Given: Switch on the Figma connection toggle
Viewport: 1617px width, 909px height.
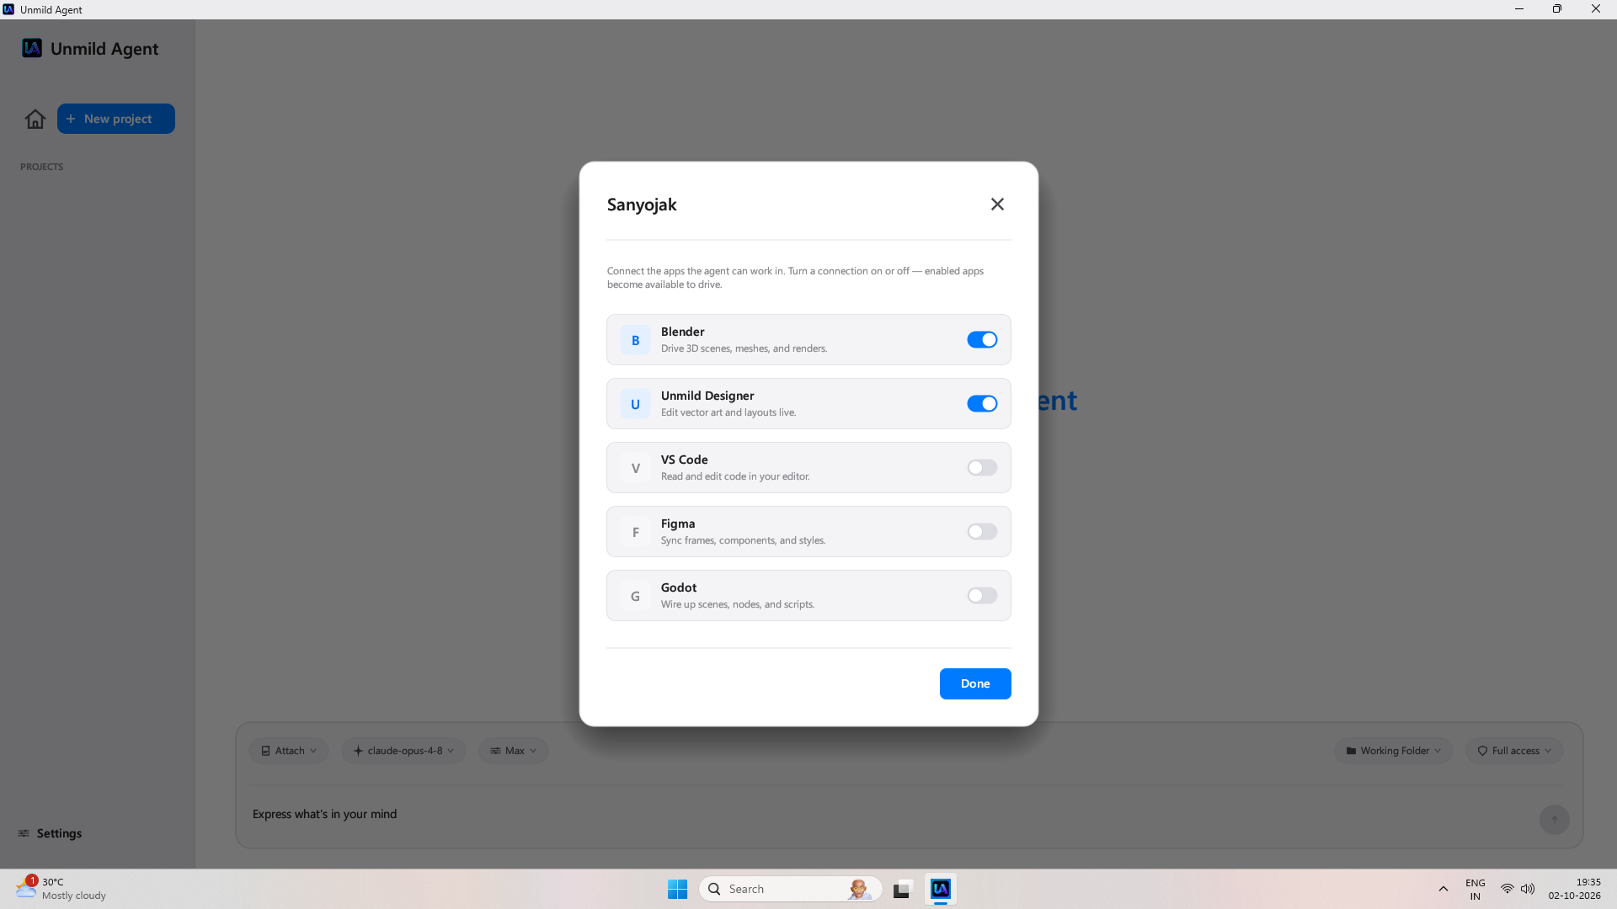Looking at the screenshot, I should tap(982, 532).
